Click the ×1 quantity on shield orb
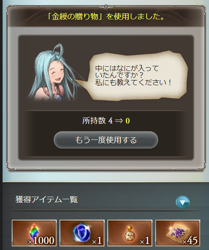The image size is (209, 250). pyautogui.click(x=97, y=241)
